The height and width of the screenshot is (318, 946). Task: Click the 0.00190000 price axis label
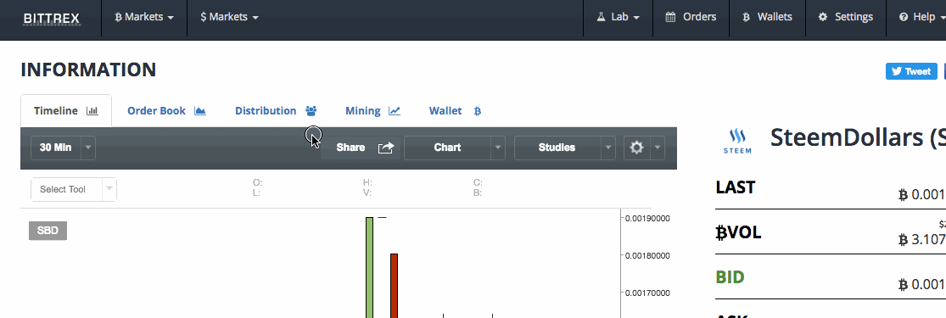click(x=648, y=219)
